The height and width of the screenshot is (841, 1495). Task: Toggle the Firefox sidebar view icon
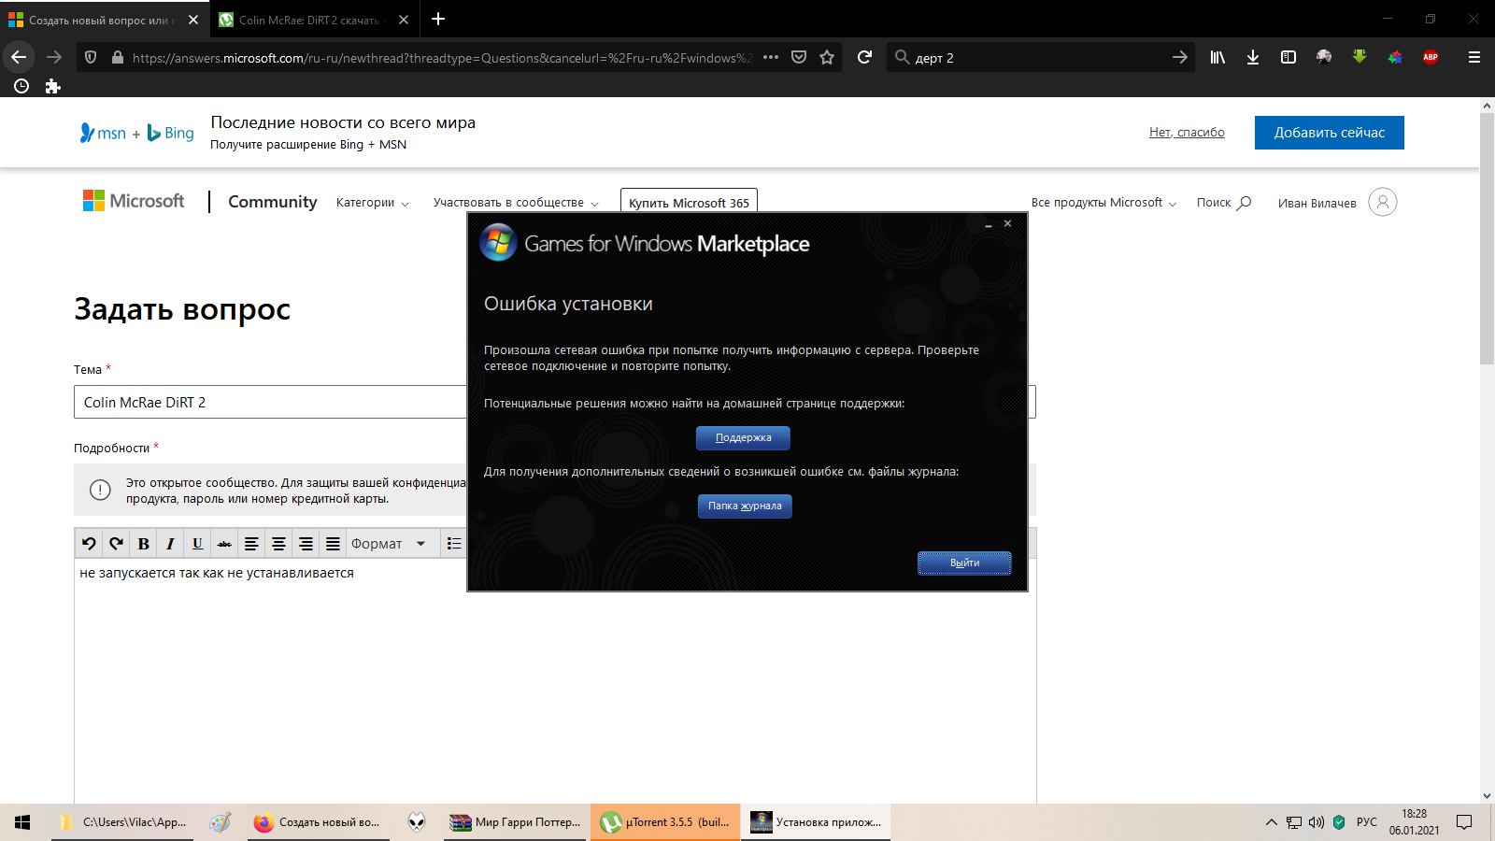(x=1289, y=57)
